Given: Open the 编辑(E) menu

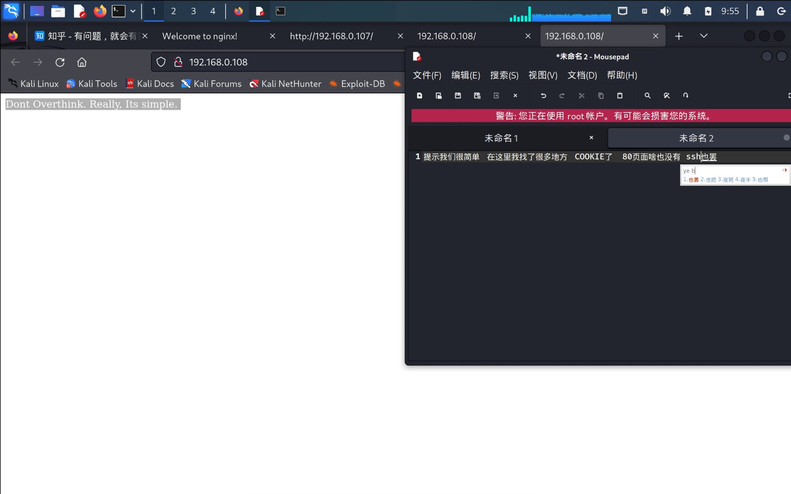Looking at the screenshot, I should coord(466,75).
